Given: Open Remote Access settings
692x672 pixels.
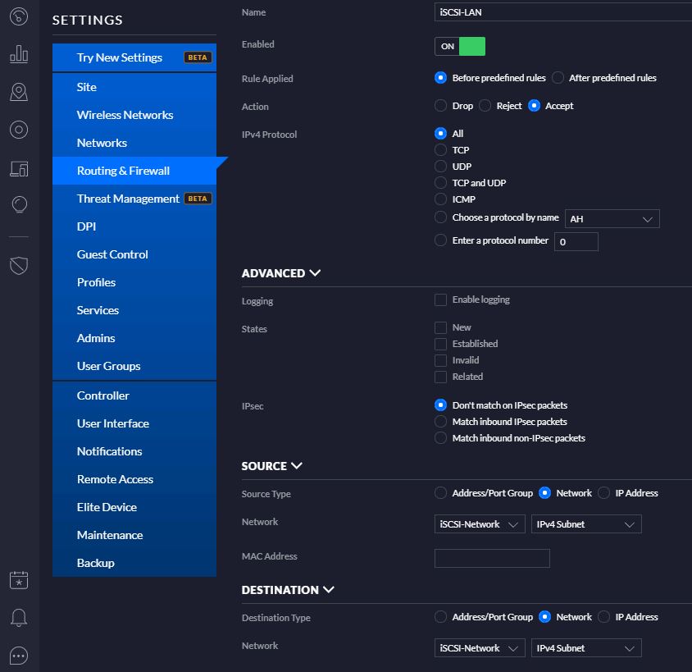Looking at the screenshot, I should point(134,479).
